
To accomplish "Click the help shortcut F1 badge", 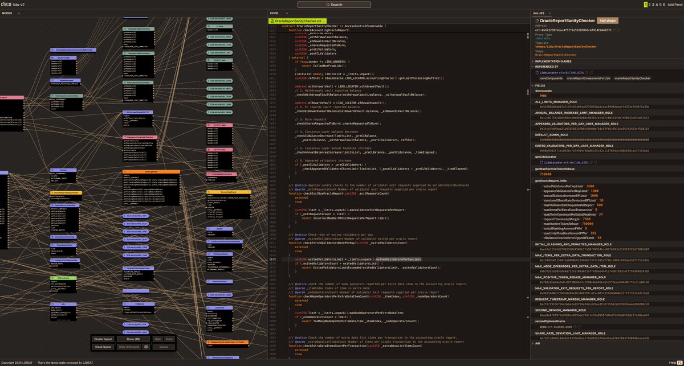I will click(x=679, y=362).
